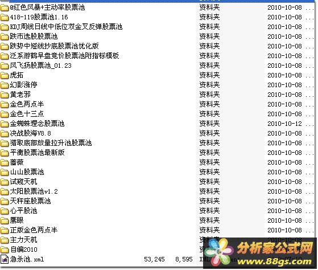Screen dimensions: 318x270
Task: Select the folder name 心平股池
Action: pyautogui.click(x=23, y=211)
